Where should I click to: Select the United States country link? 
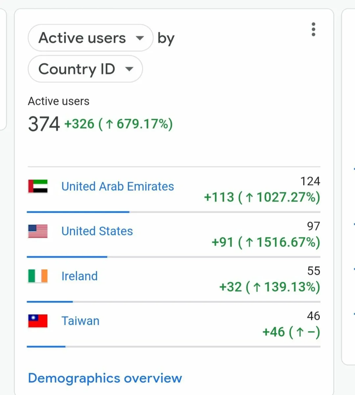[97, 231]
